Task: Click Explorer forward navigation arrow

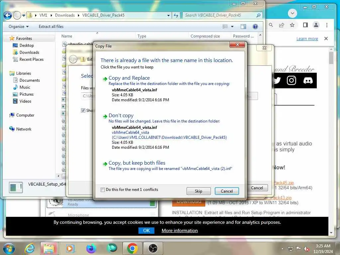Action: [x=17, y=15]
